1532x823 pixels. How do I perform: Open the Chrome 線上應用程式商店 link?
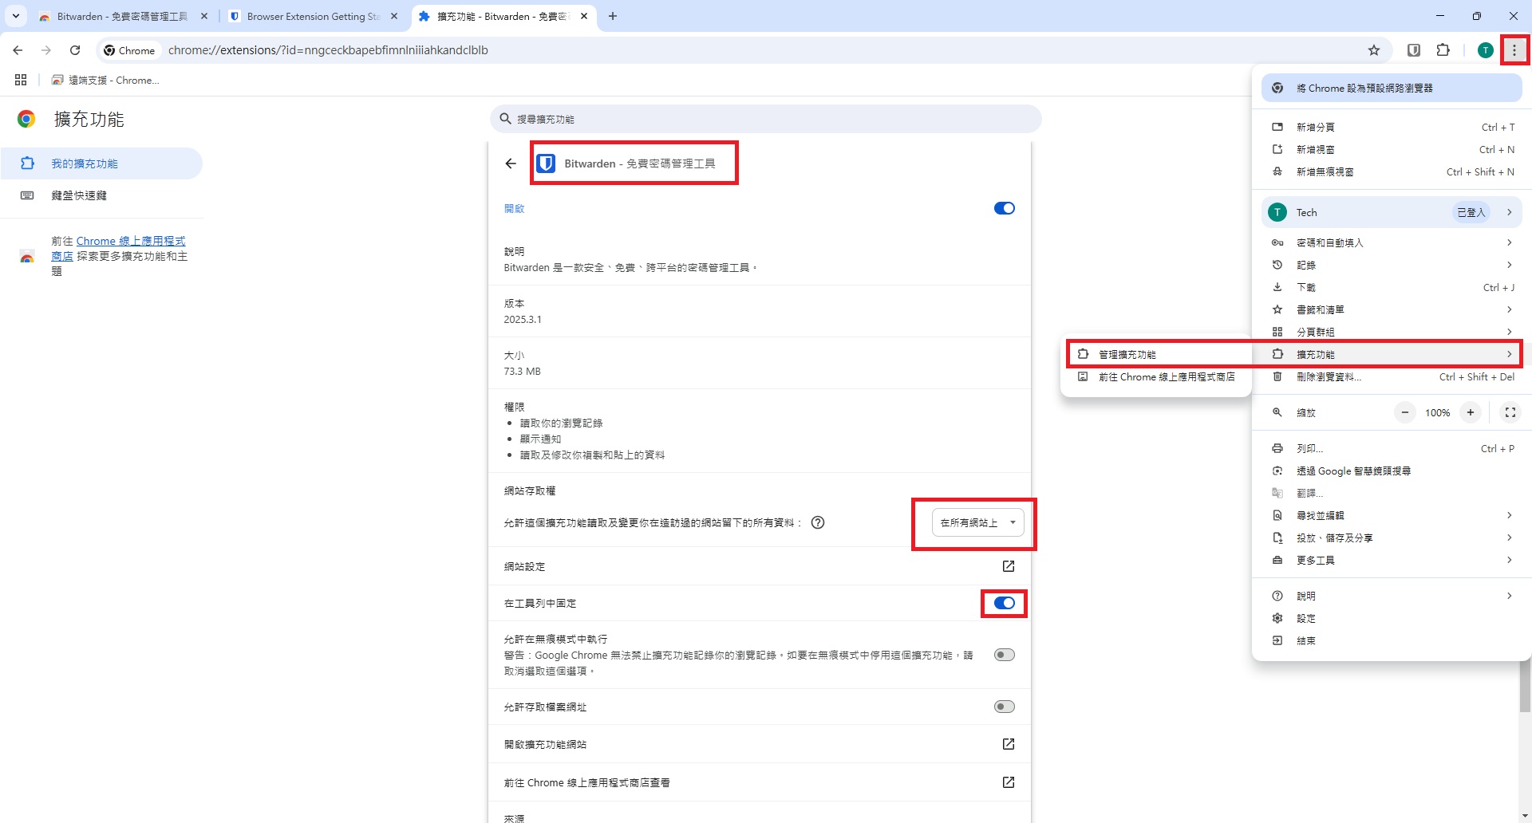131,241
